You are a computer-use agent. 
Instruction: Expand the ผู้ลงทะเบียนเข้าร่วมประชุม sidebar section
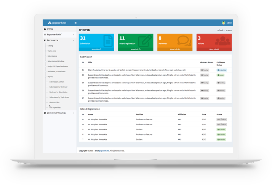click(x=73, y=113)
